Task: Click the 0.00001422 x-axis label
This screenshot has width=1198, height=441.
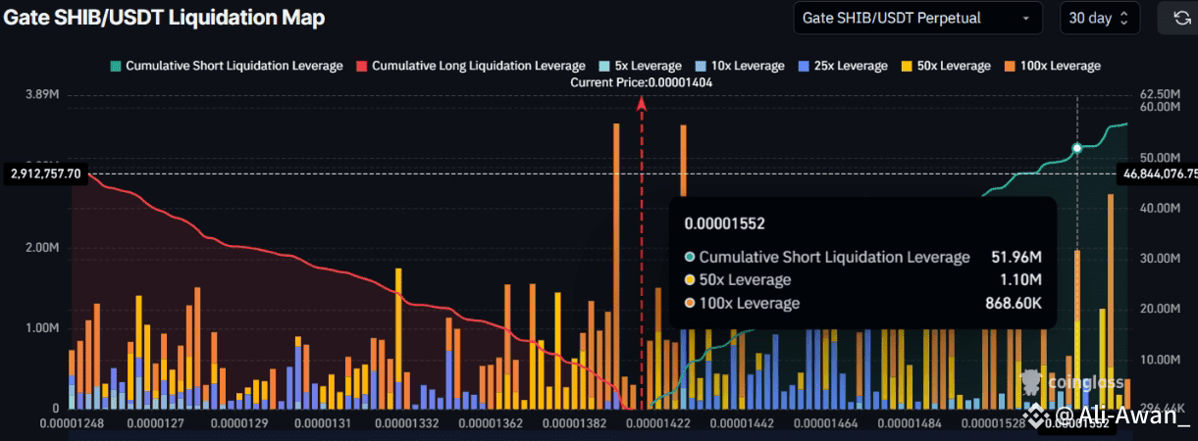Action: 657,423
